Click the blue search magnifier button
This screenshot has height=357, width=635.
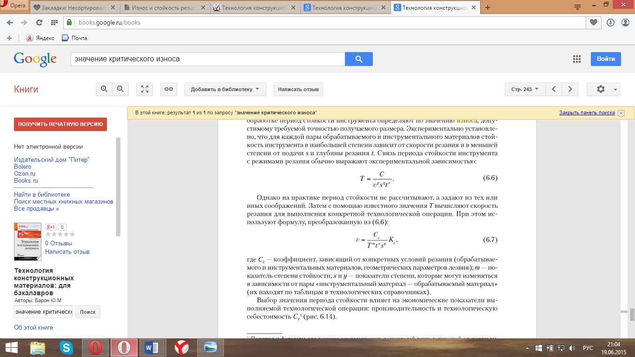coord(358,59)
